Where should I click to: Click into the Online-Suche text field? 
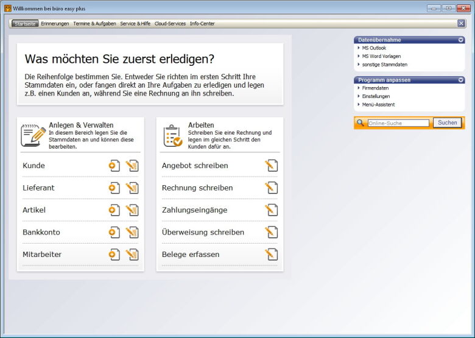pyautogui.click(x=398, y=123)
